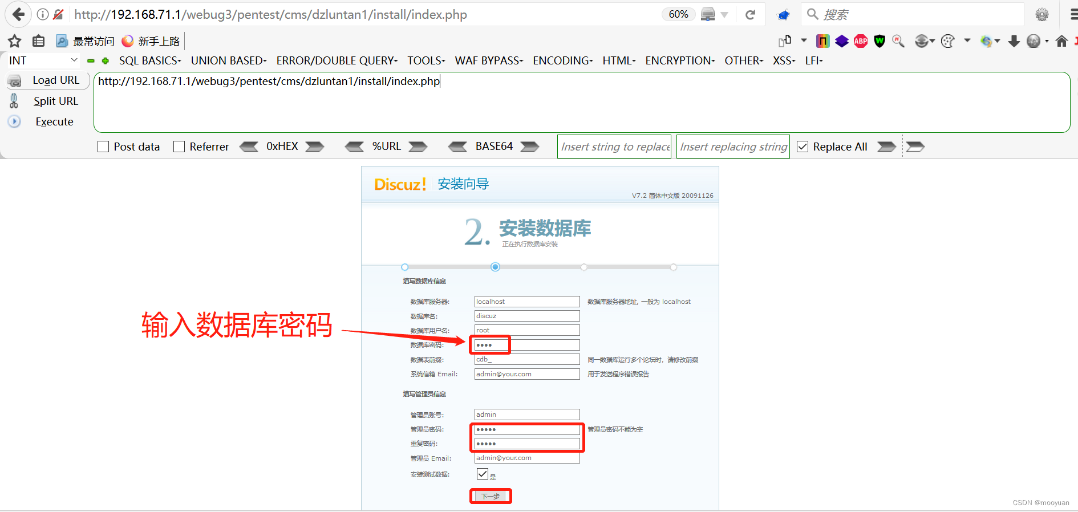Open the Adblock Plus ABP icon
The width and height of the screenshot is (1078, 512).
pos(861,41)
